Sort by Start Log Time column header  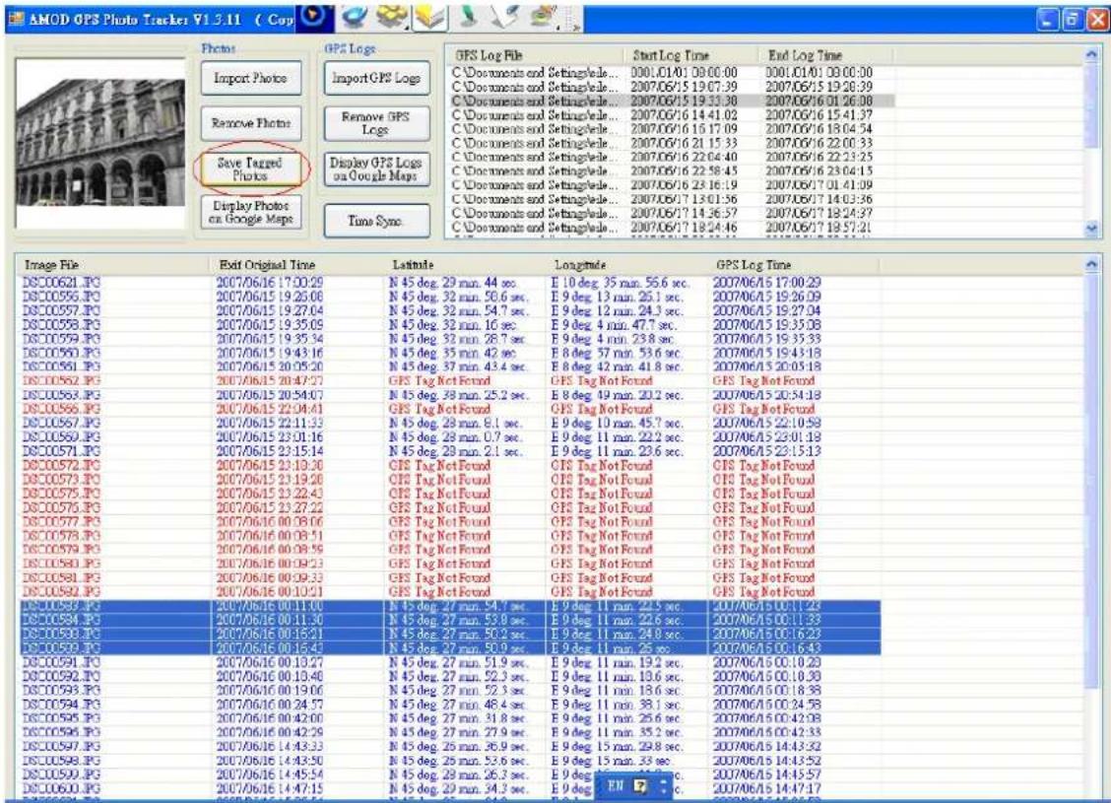coord(690,55)
